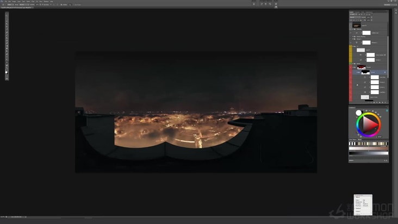Select the Move tool
Screen dimensions: 398x224
pyautogui.click(x=7, y=16)
